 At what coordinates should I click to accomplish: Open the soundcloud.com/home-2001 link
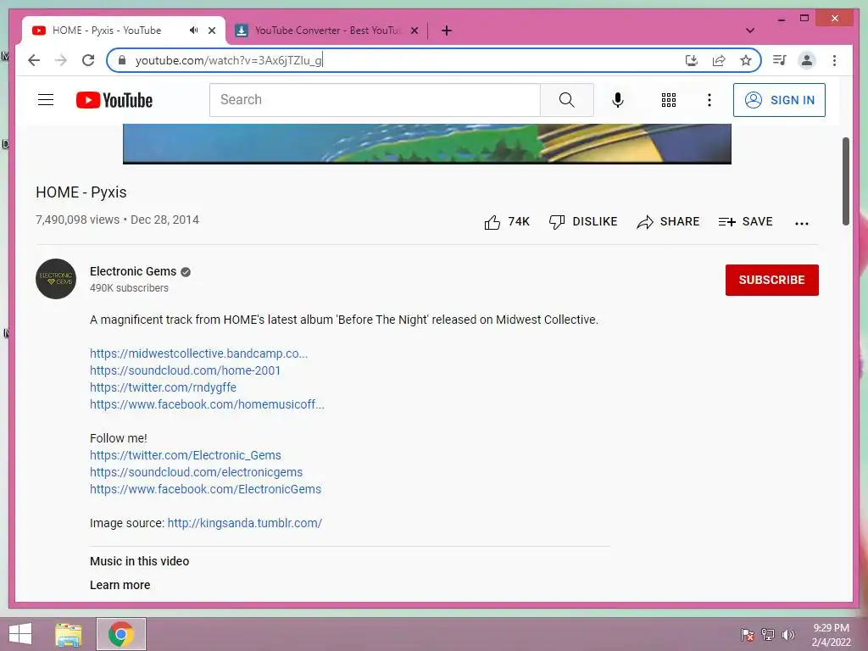tap(185, 370)
